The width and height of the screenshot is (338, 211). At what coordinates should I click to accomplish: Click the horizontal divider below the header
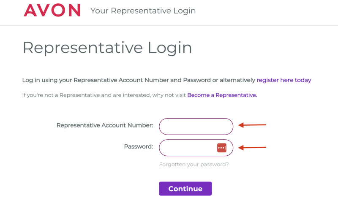[x=169, y=26]
